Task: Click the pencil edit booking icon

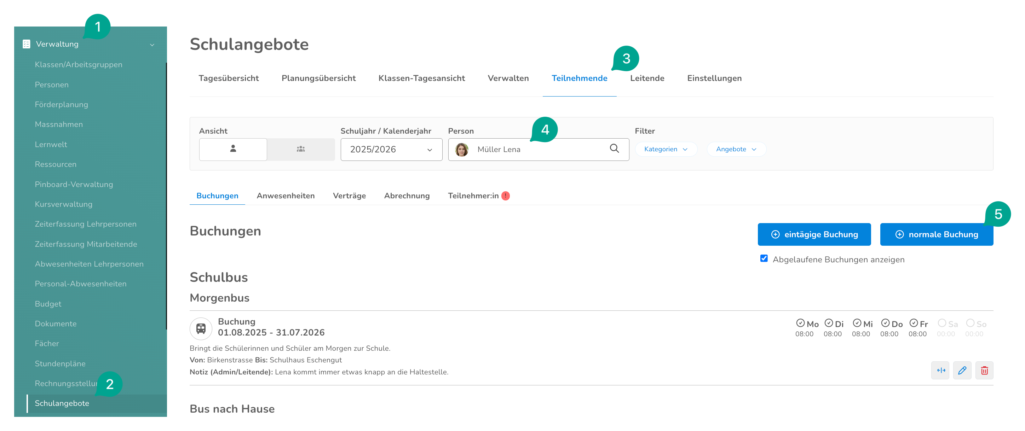Action: pos(962,370)
